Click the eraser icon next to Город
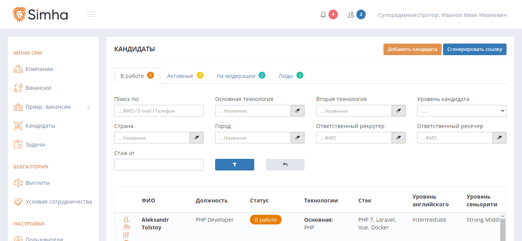The width and height of the screenshot is (522, 241). pyautogui.click(x=298, y=138)
